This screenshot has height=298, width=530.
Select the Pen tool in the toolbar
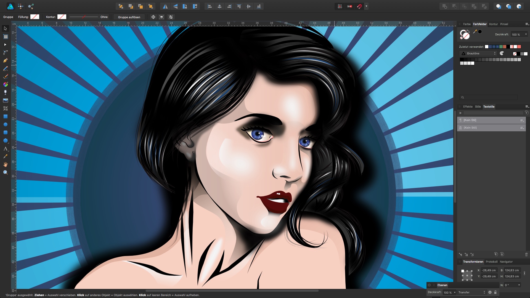5,60
